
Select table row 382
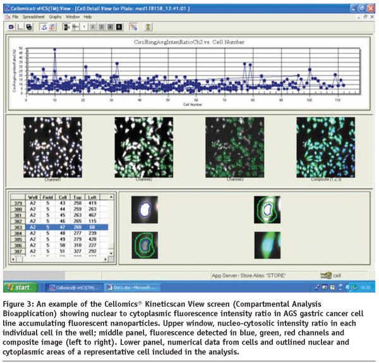point(59,221)
